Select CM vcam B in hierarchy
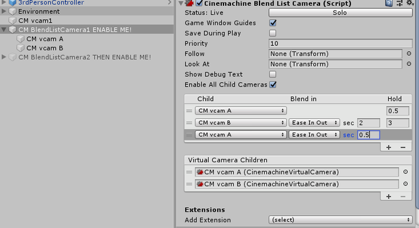The image size is (419, 228). [45, 48]
